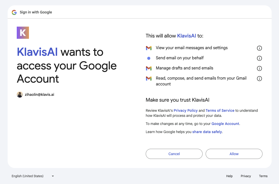Screen dimensions: 279x184
Task: Open KlavisAI's Privacy Policy link
Action: click(186, 111)
